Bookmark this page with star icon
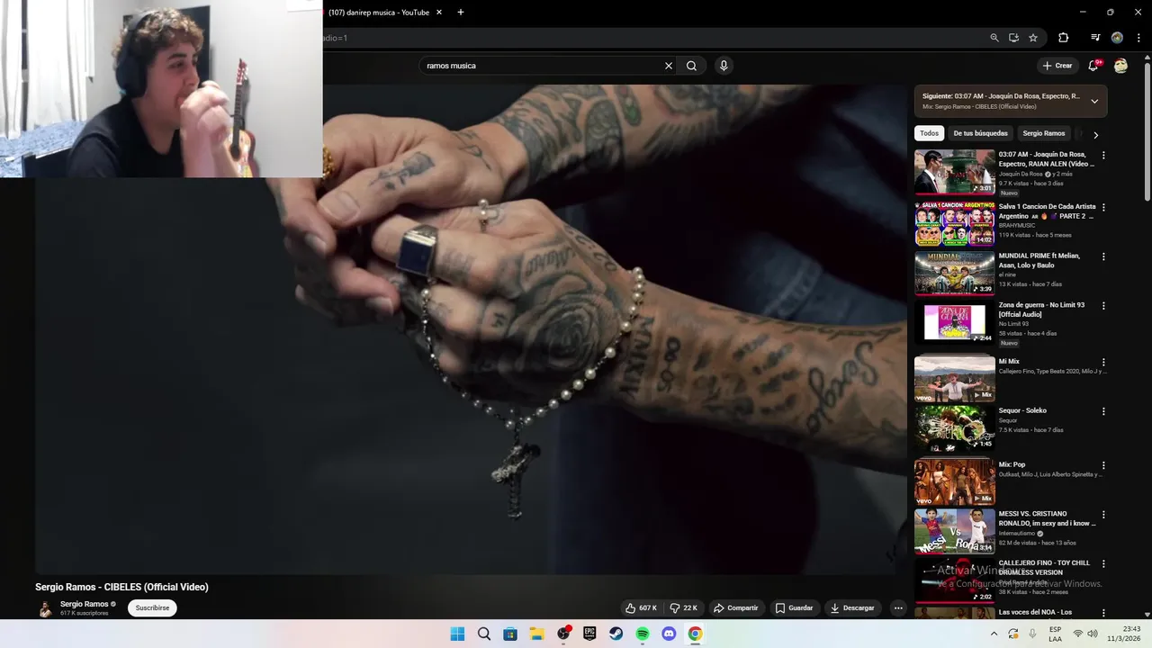 [1033, 38]
